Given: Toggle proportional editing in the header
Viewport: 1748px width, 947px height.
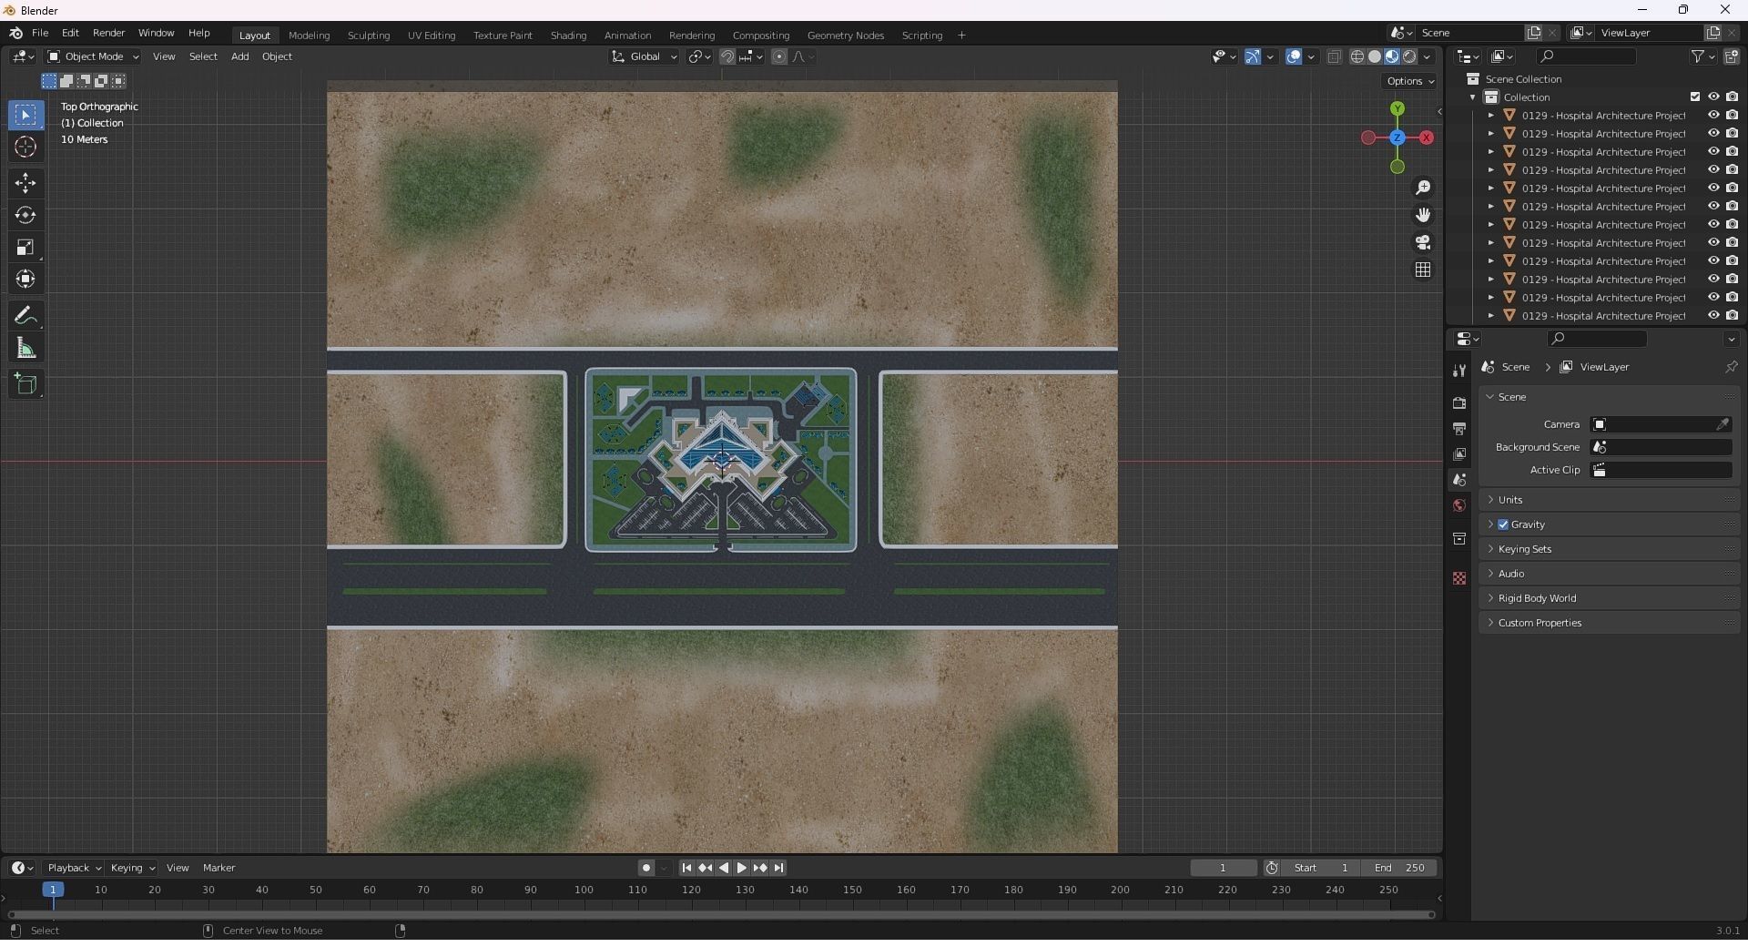Looking at the screenshot, I should [779, 56].
